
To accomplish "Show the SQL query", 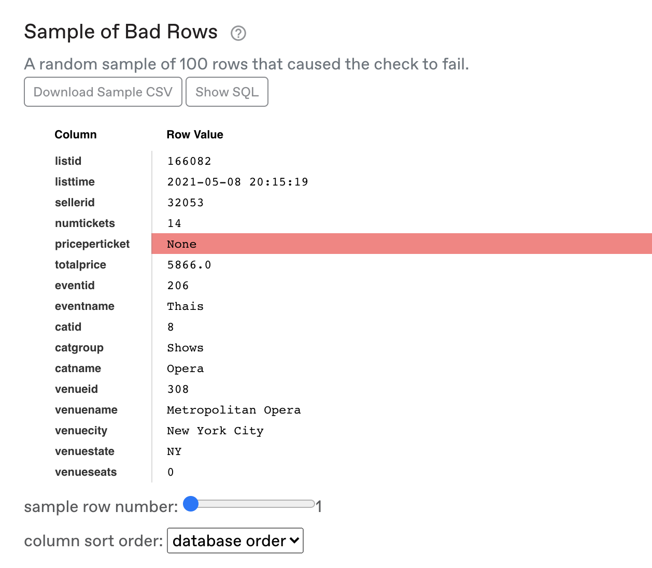I will [x=227, y=92].
